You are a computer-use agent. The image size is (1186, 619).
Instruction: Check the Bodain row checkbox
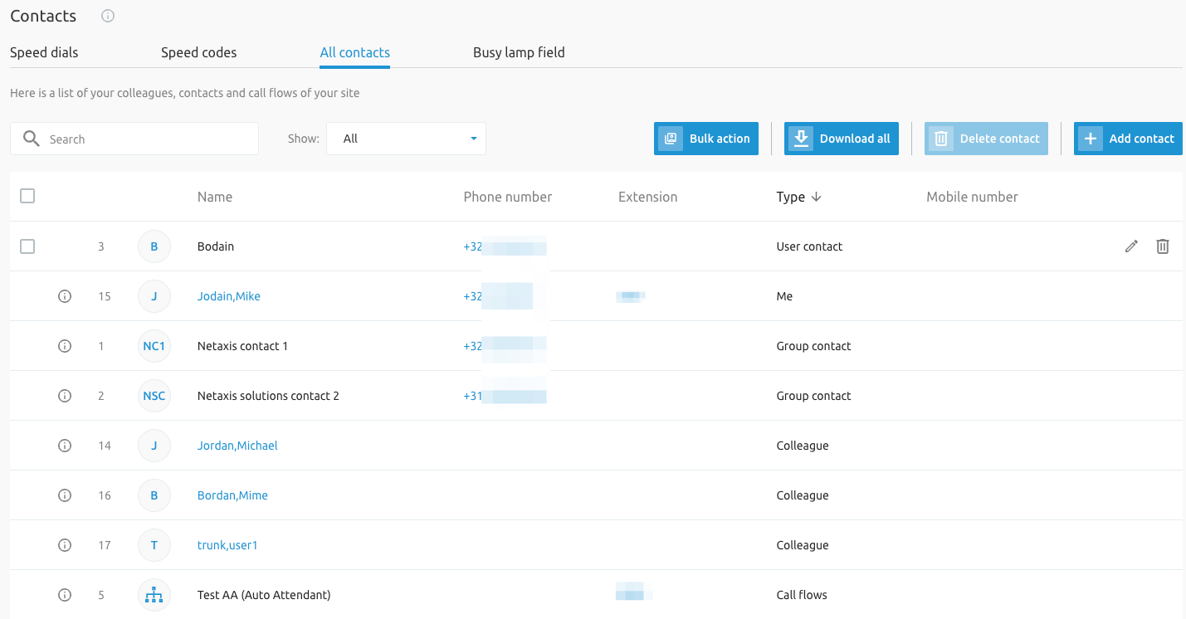click(27, 246)
